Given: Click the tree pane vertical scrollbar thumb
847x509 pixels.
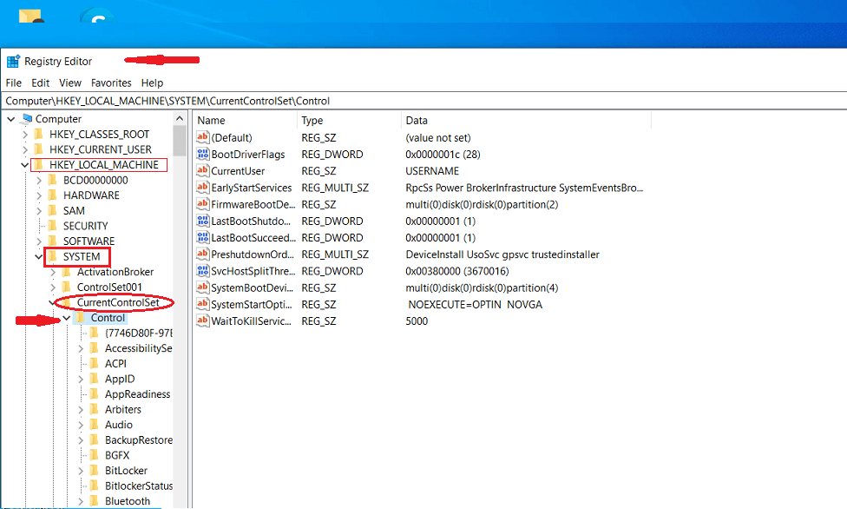Looking at the screenshot, I should point(180,141).
